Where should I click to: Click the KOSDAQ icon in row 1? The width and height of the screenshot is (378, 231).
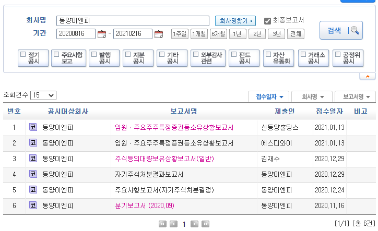click(33, 127)
